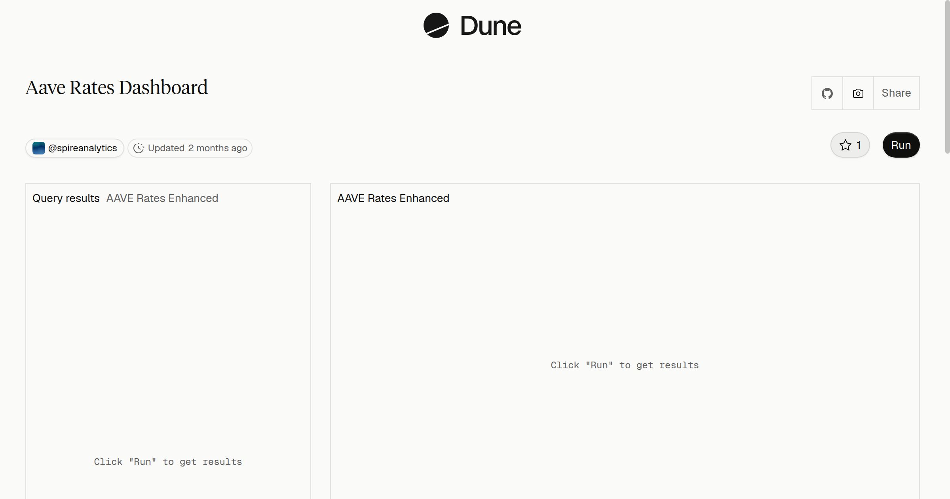The image size is (950, 499).
Task: Open the Share button
Action: [896, 93]
